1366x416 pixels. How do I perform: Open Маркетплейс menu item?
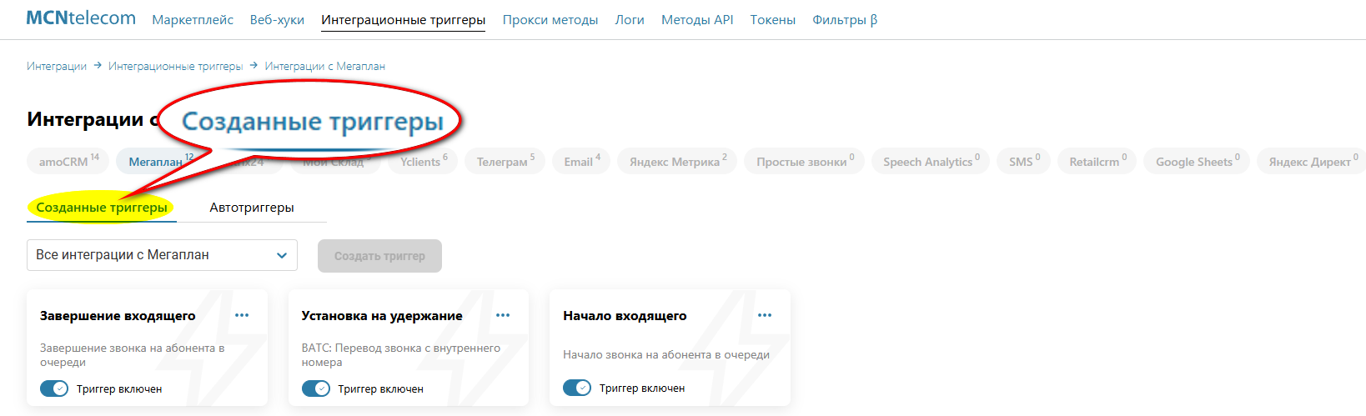pos(193,20)
